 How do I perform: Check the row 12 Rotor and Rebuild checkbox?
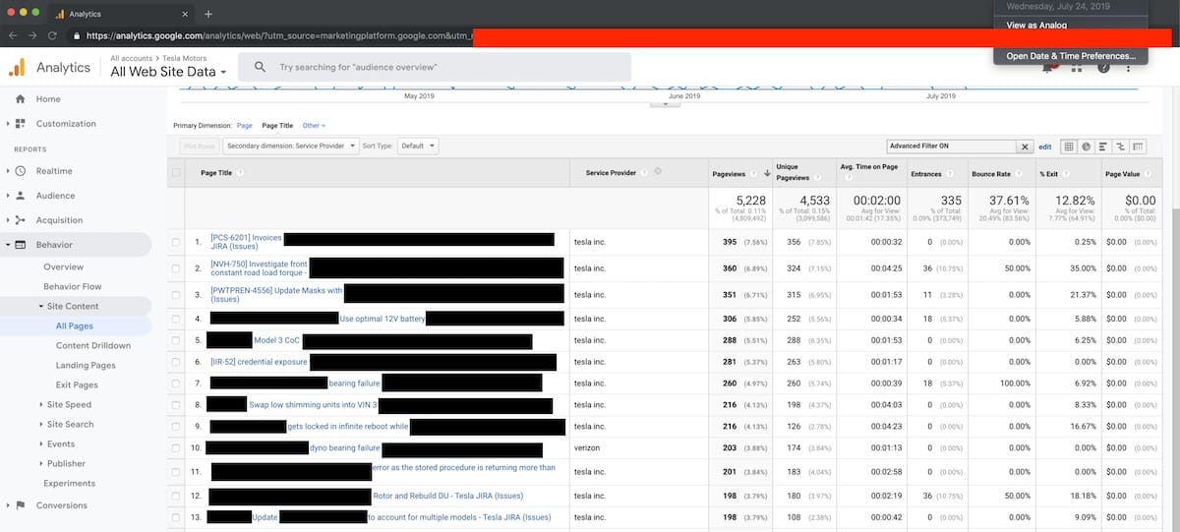(x=176, y=496)
